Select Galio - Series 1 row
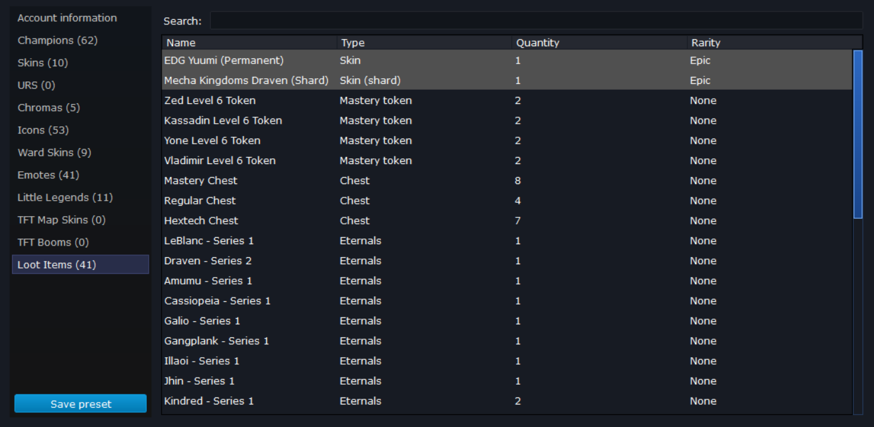 [x=507, y=321]
